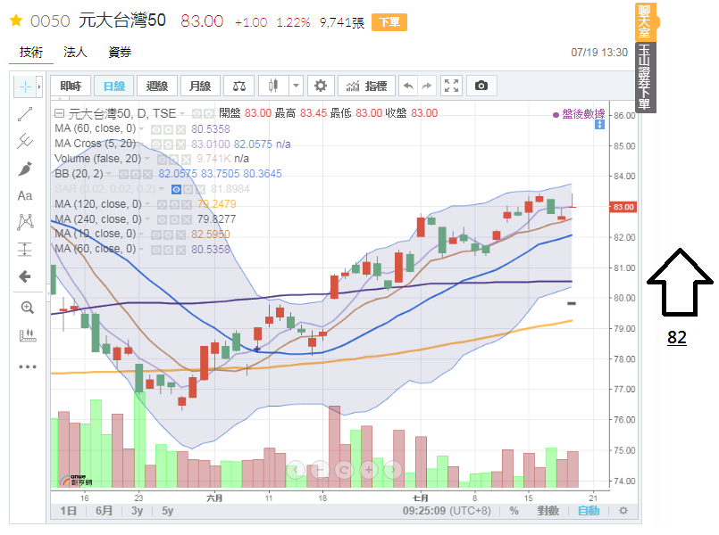Toggle the % percentage scale
Image resolution: width=719 pixels, height=535 pixels.
pos(514,511)
